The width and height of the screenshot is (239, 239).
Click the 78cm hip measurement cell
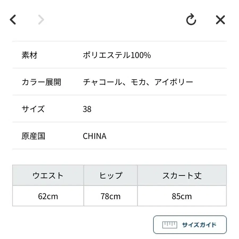click(110, 196)
